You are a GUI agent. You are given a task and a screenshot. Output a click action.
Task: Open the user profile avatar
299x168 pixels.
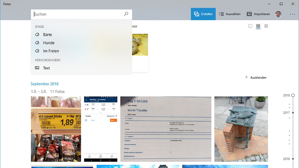(278, 14)
